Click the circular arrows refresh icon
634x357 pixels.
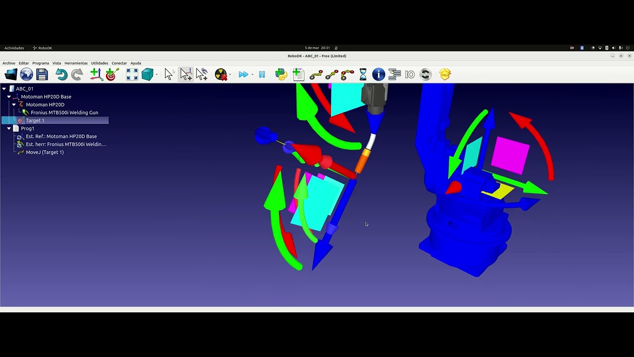tap(425, 74)
